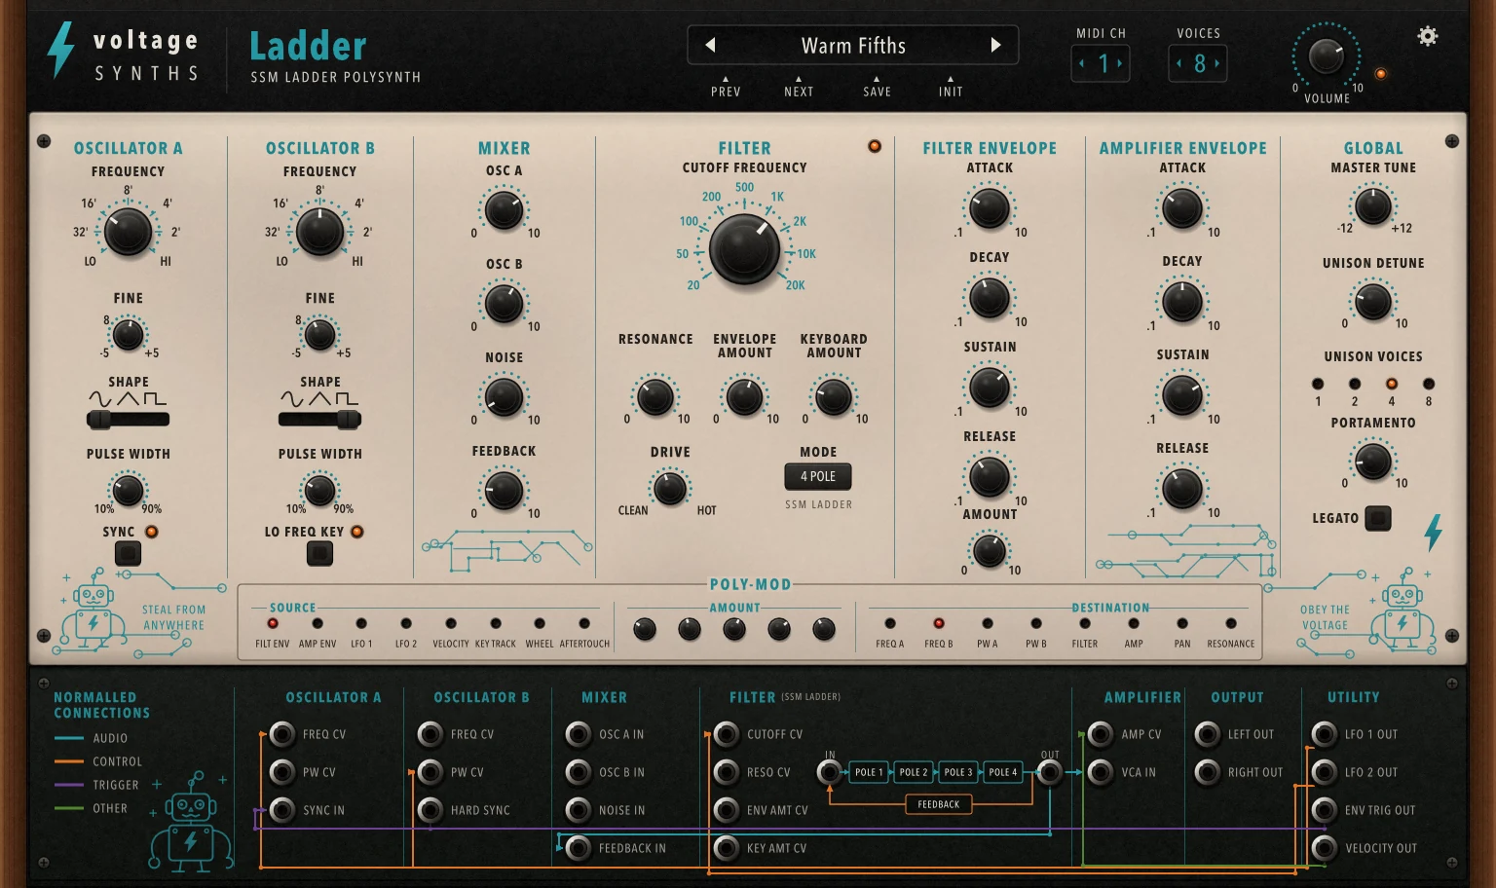Click the CUTOFF CV jack
This screenshot has width=1496, height=888.
tap(727, 734)
